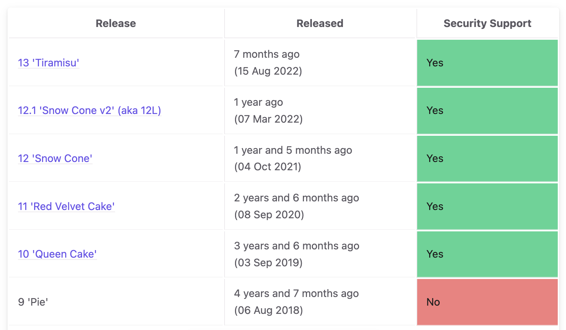Click the green Yes cell for 12.1

click(x=487, y=111)
